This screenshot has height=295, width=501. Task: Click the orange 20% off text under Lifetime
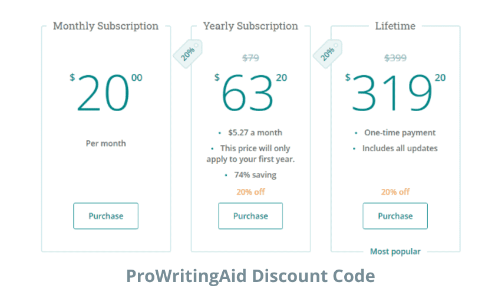click(395, 192)
